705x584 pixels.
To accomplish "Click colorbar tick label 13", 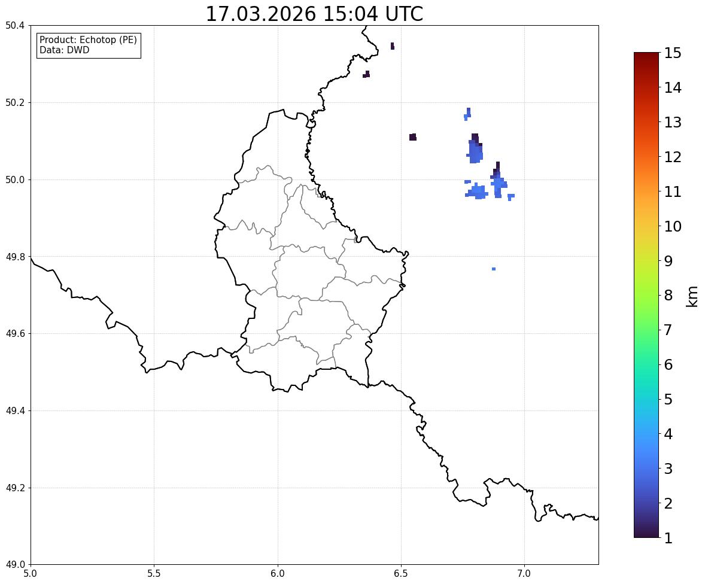I will coord(673,122).
